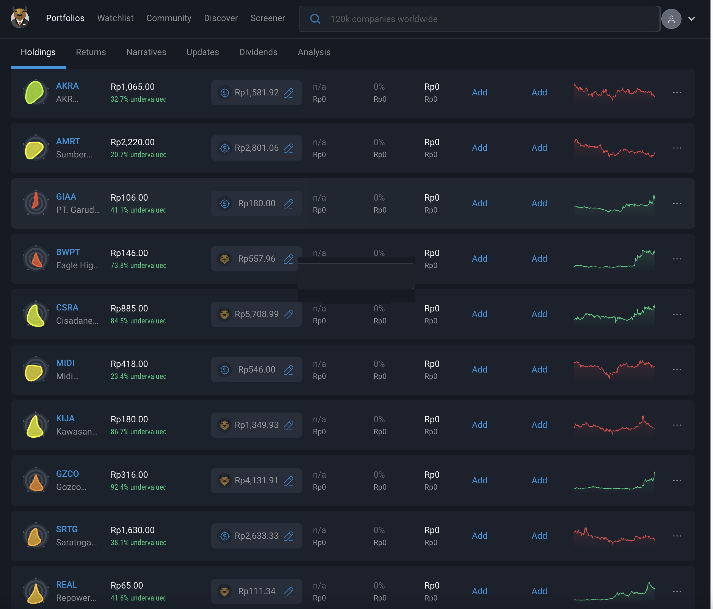Image resolution: width=713 pixels, height=609 pixels.
Task: Click the search magnifier icon
Action: click(315, 19)
